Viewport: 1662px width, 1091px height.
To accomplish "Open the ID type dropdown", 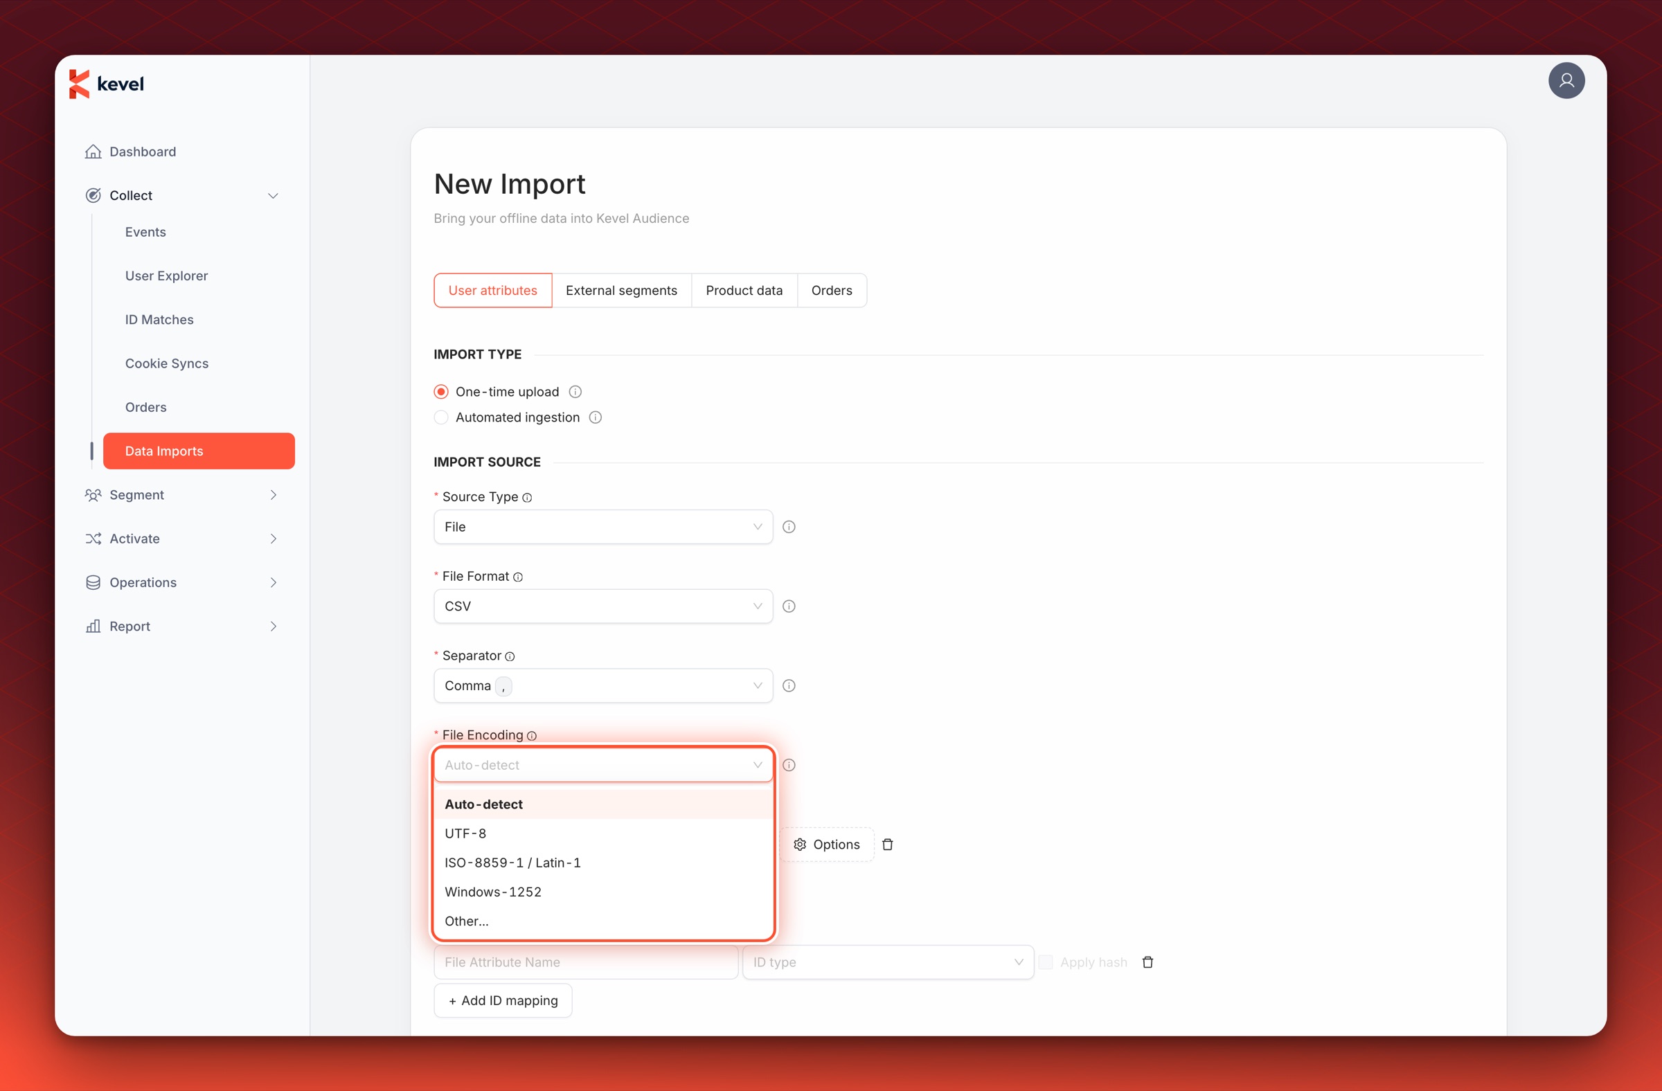I will click(887, 962).
